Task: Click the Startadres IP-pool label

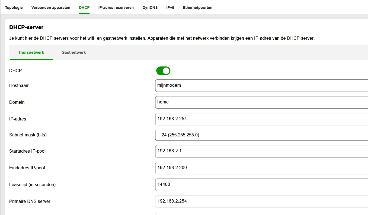Action: tap(27, 151)
